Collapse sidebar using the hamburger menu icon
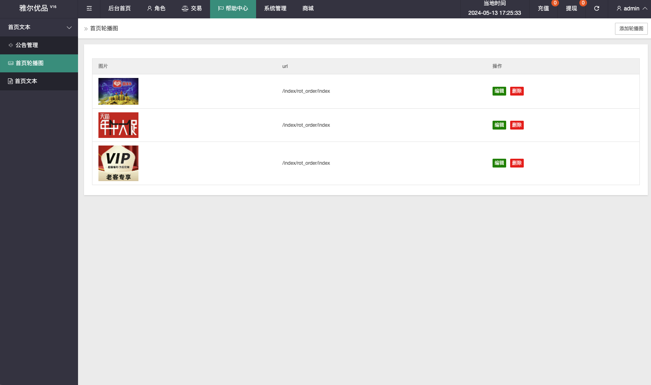The height and width of the screenshot is (385, 651). point(89,8)
